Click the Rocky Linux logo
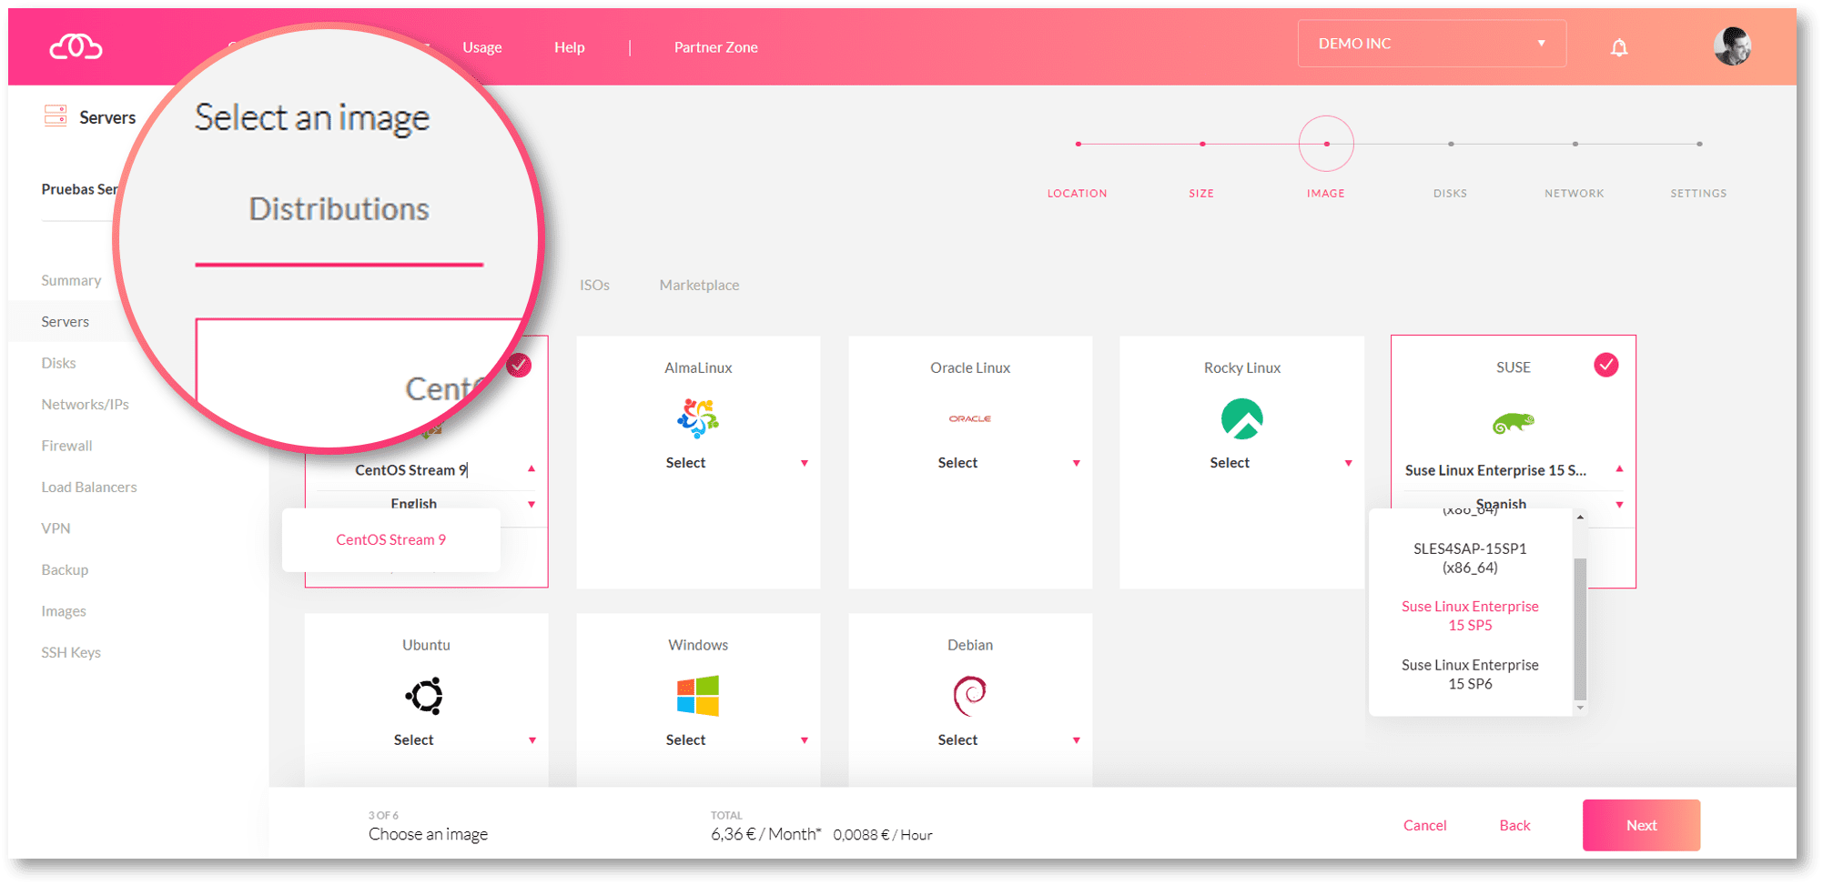Screen dimensions: 1823x885 coord(1242,418)
